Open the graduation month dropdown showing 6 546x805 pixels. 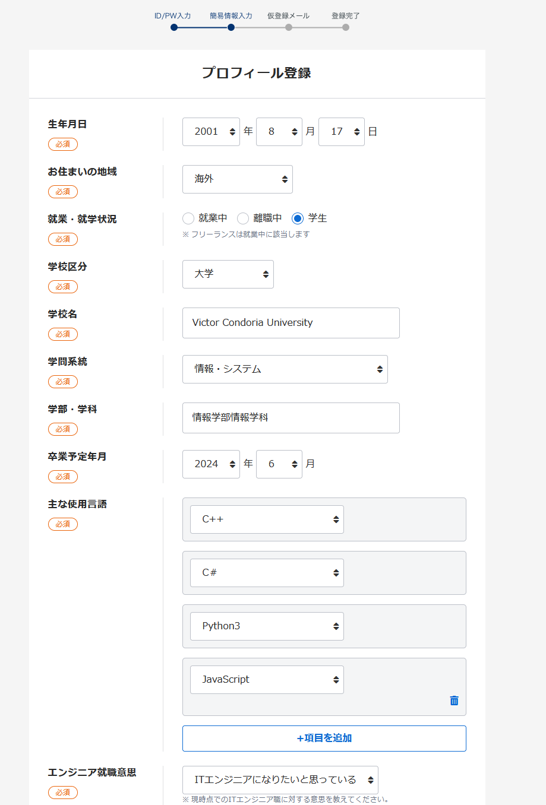tap(279, 464)
